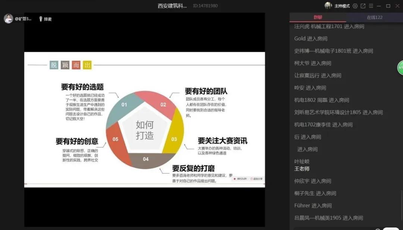The width and height of the screenshot is (403, 230).
Task: Open the settings hexagon icon in title bar
Action: (355, 6)
